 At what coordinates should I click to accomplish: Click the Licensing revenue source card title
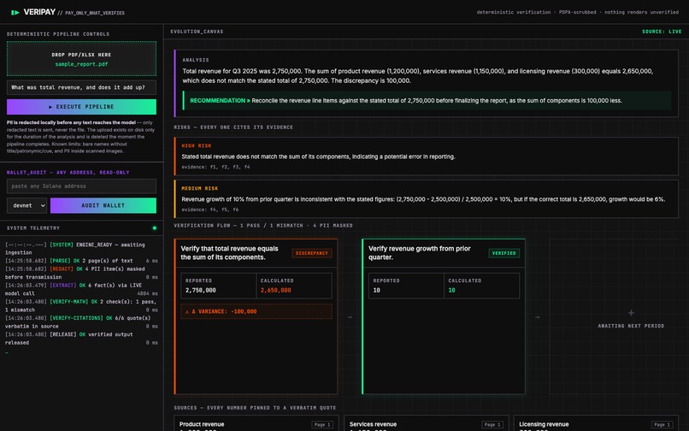[544, 424]
